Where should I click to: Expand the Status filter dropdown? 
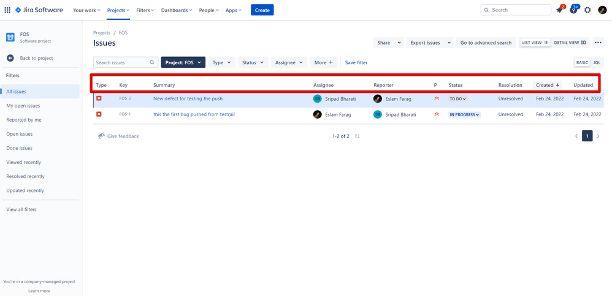click(x=253, y=62)
